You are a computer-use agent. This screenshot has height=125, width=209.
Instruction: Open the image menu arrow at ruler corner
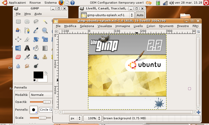coord(56,32)
